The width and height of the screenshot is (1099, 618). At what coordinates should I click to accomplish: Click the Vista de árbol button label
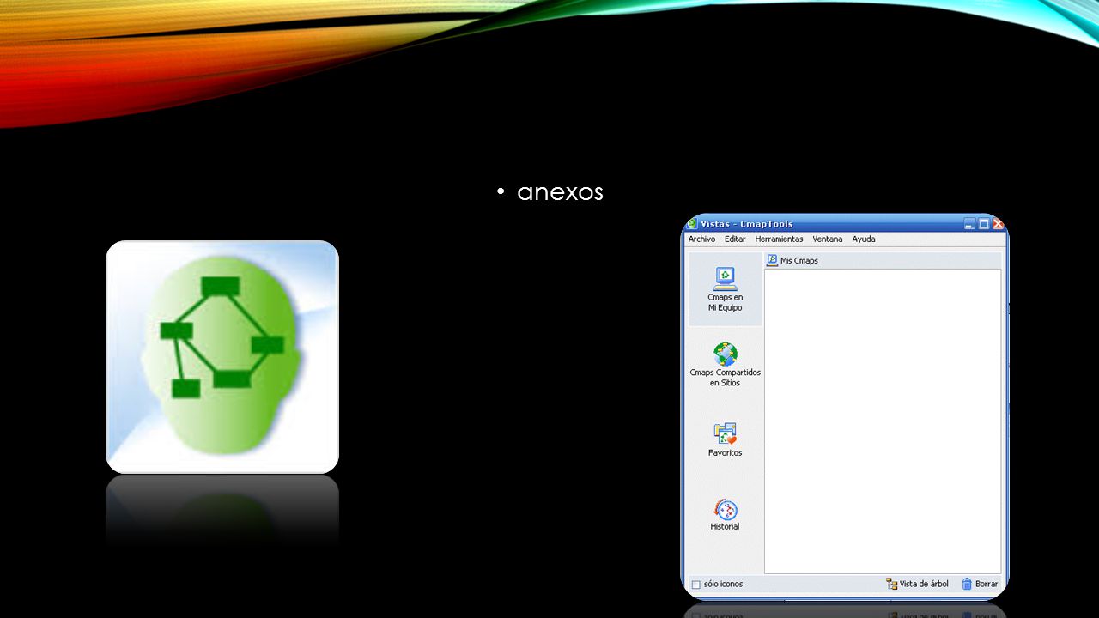pos(924,584)
